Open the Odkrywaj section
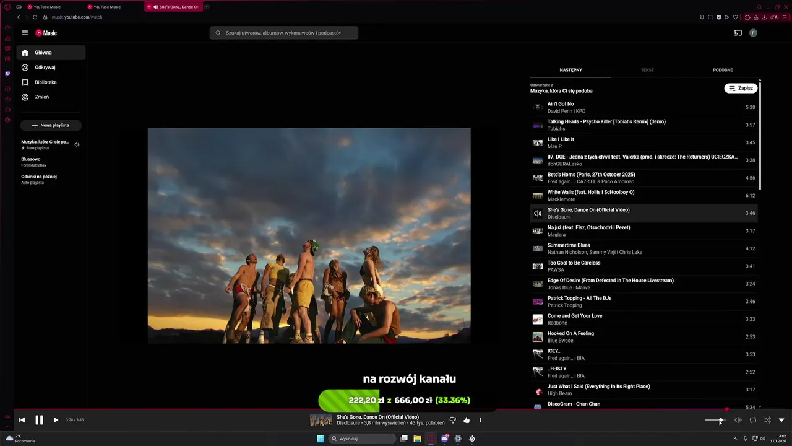The image size is (792, 446). click(x=52, y=68)
